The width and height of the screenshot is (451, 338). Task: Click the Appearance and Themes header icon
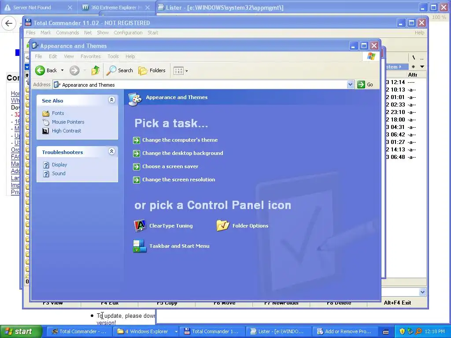point(135,99)
